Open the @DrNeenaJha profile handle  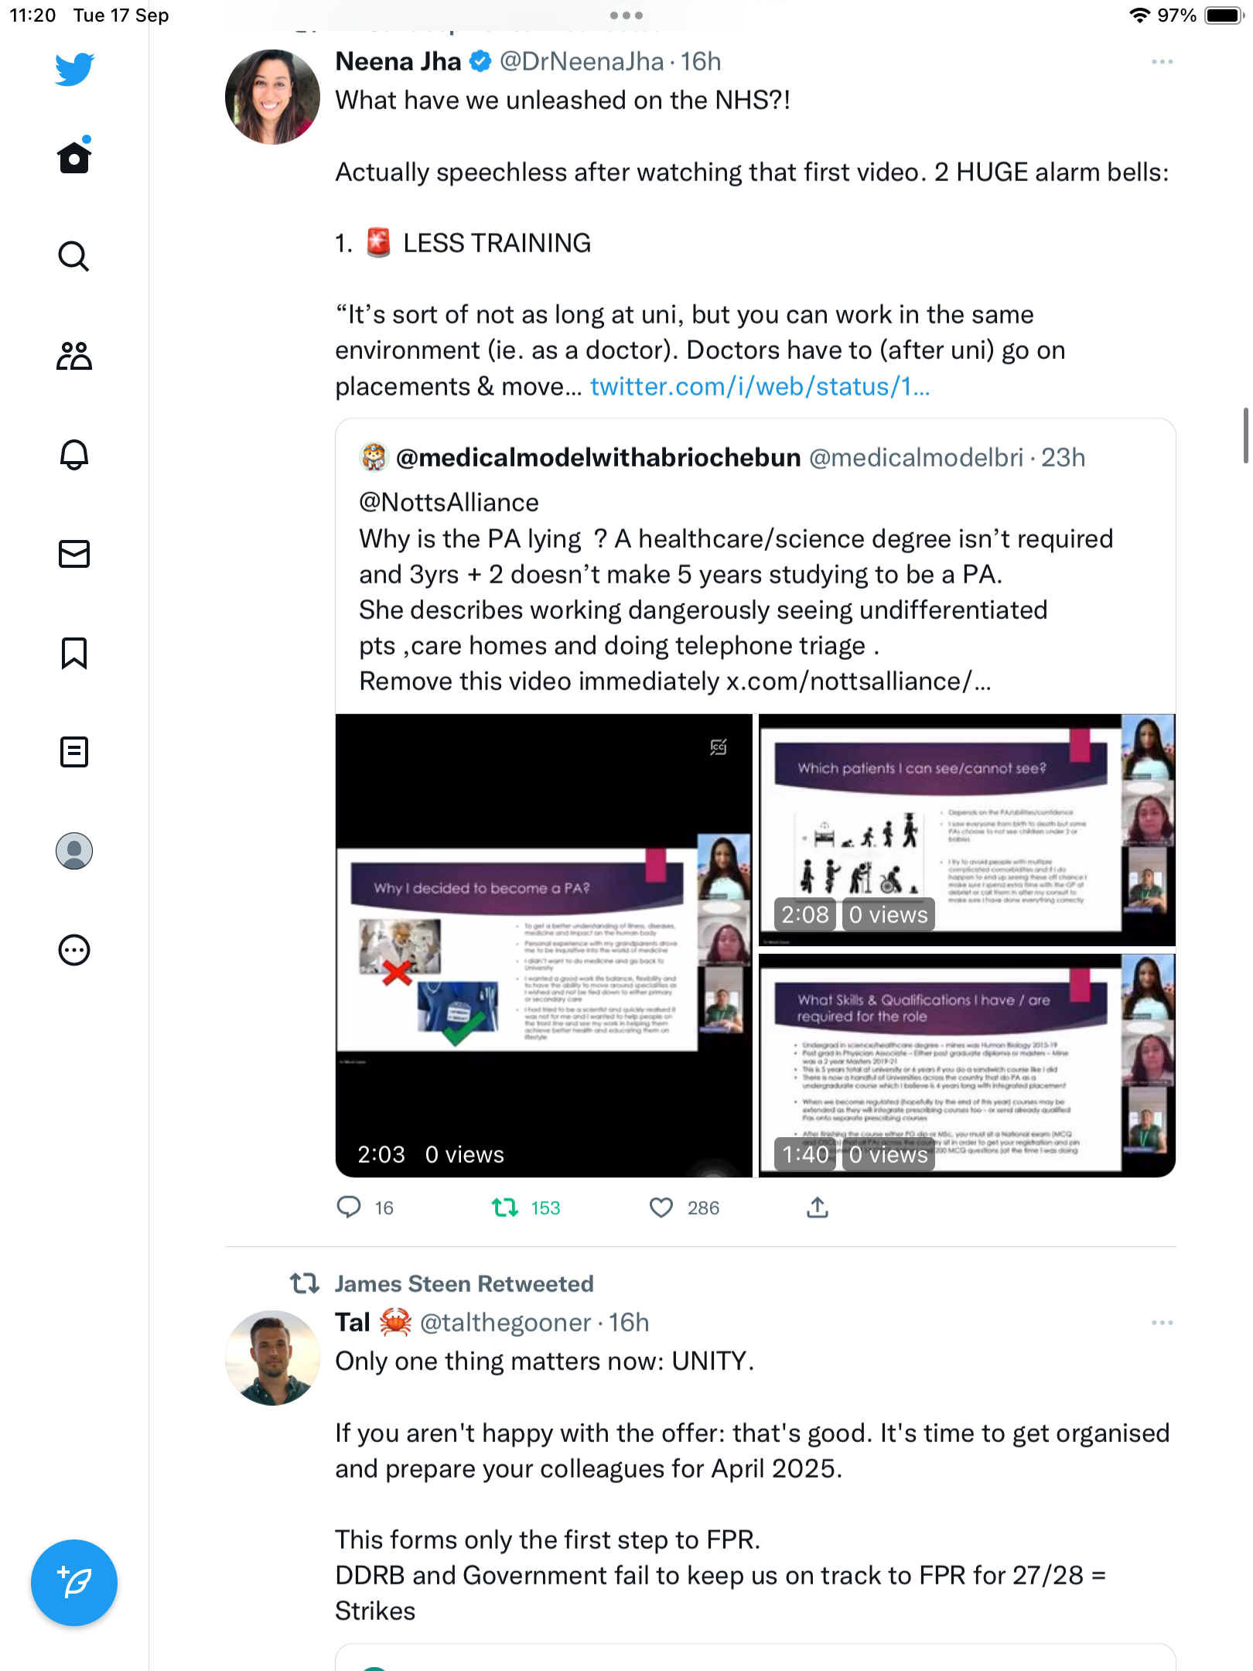click(x=582, y=61)
